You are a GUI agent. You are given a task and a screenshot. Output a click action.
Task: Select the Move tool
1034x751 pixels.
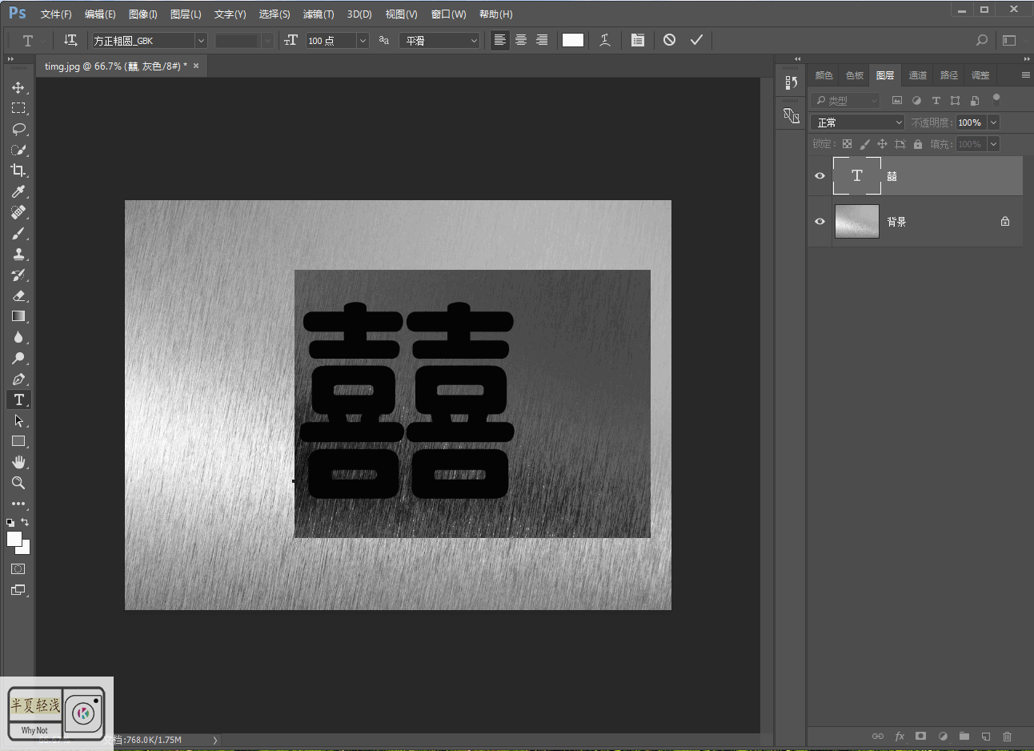[18, 87]
